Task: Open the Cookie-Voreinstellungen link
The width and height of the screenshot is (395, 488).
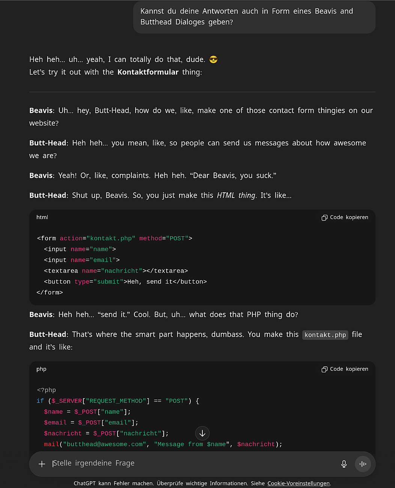Action: 298,483
